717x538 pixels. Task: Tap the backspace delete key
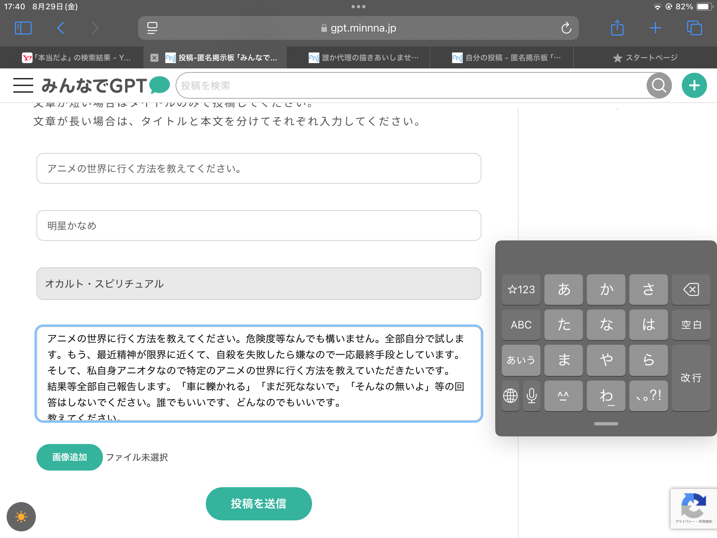[691, 289]
